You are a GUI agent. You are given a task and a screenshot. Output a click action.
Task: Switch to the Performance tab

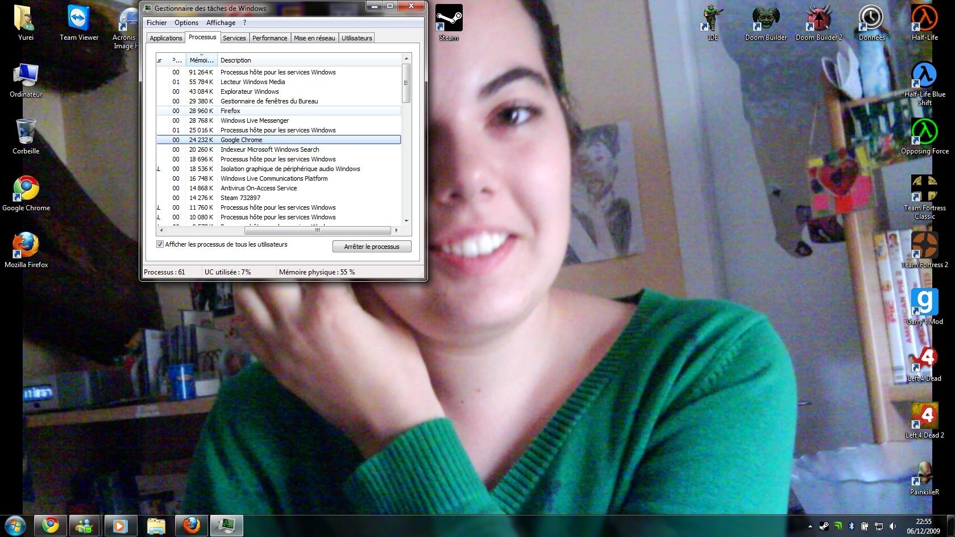(269, 38)
